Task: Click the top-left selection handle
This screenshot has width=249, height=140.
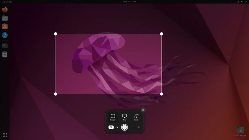Action: click(x=56, y=34)
